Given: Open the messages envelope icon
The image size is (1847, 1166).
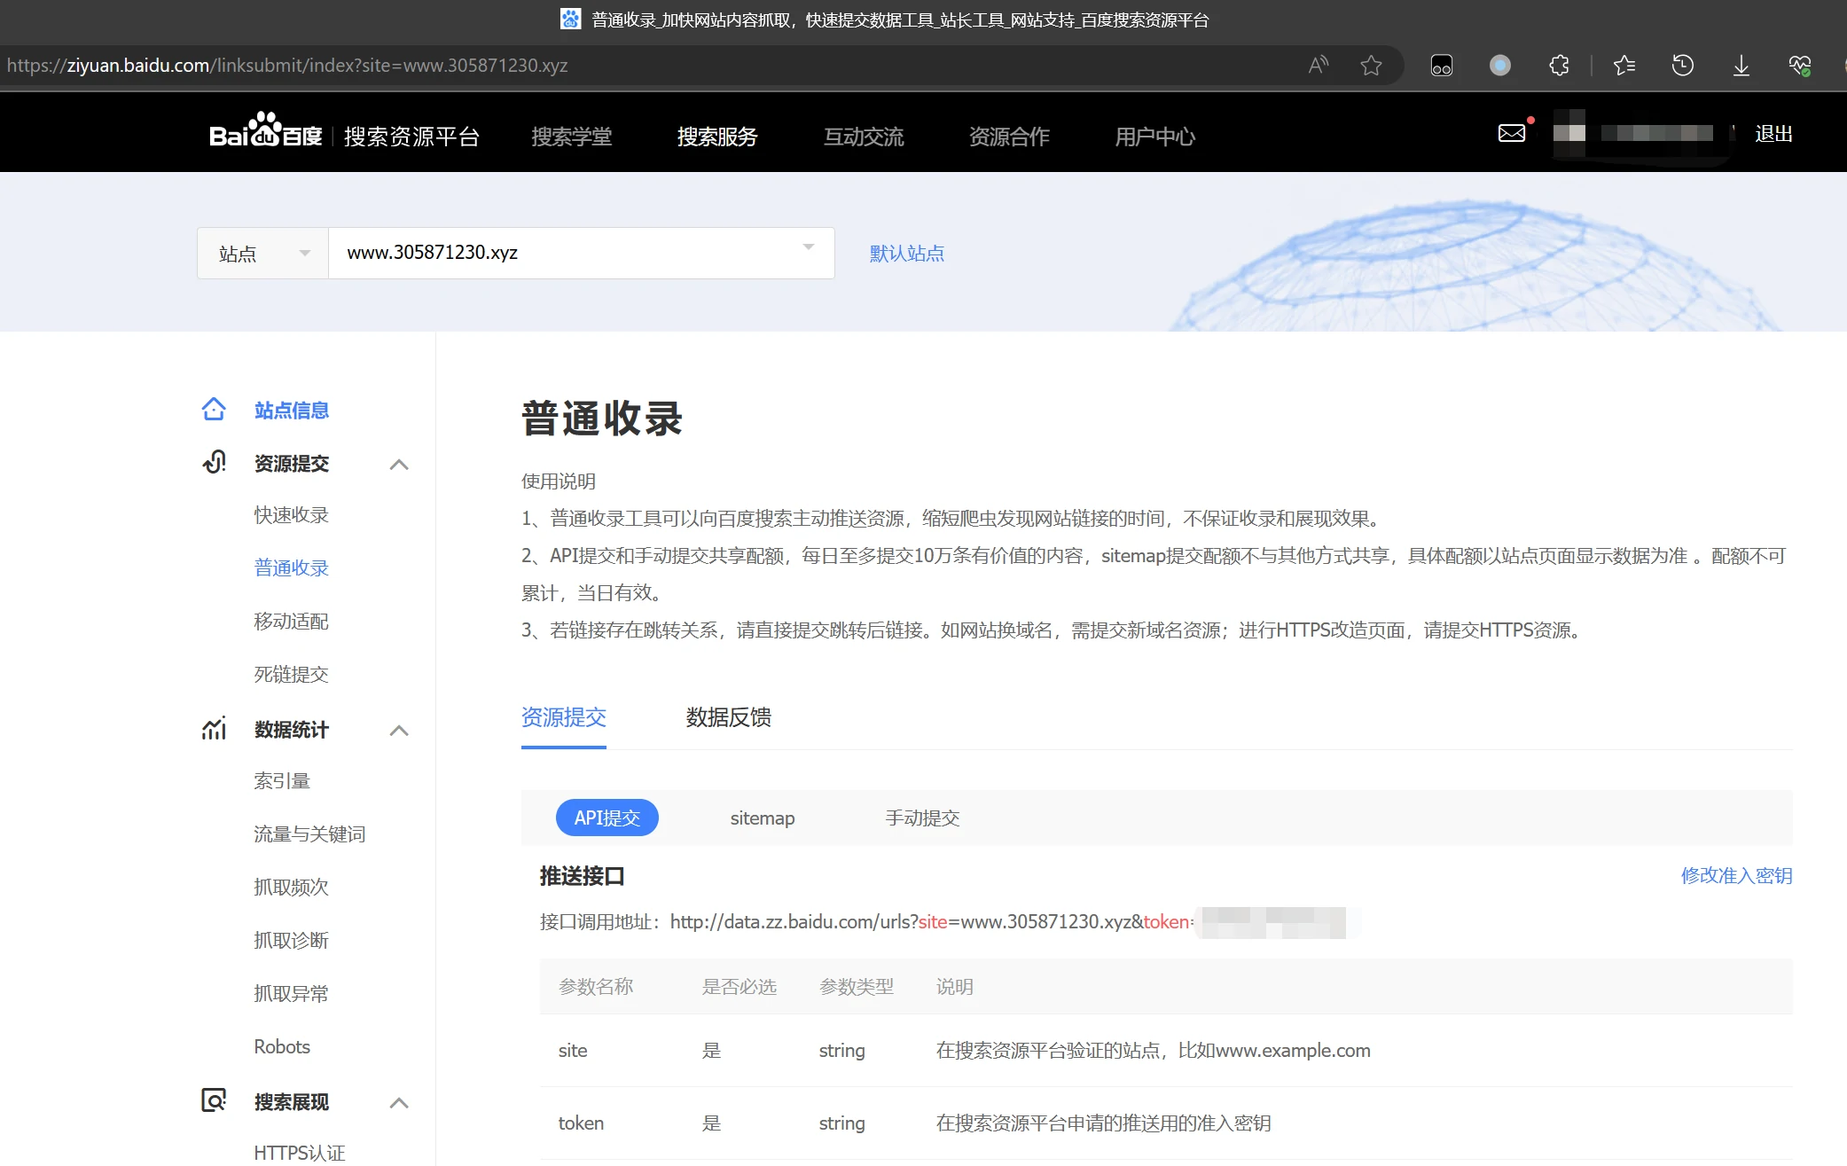Looking at the screenshot, I should pyautogui.click(x=1512, y=133).
